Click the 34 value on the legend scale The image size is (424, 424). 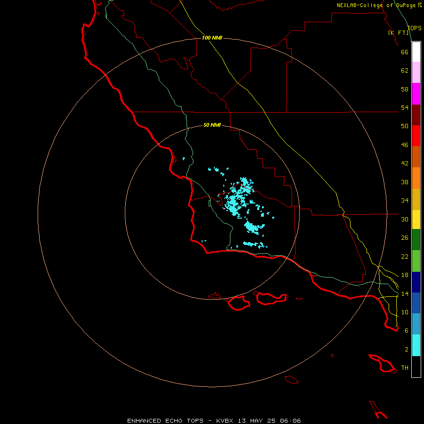[405, 201]
